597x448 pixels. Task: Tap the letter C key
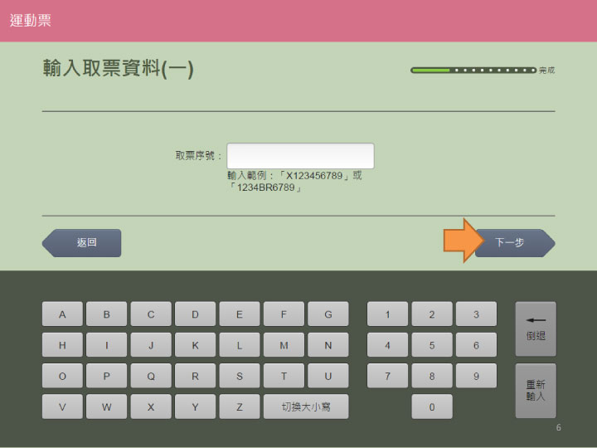[151, 314]
